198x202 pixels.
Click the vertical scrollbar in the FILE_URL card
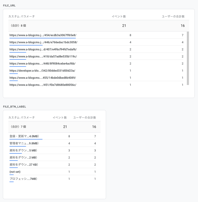(188, 58)
